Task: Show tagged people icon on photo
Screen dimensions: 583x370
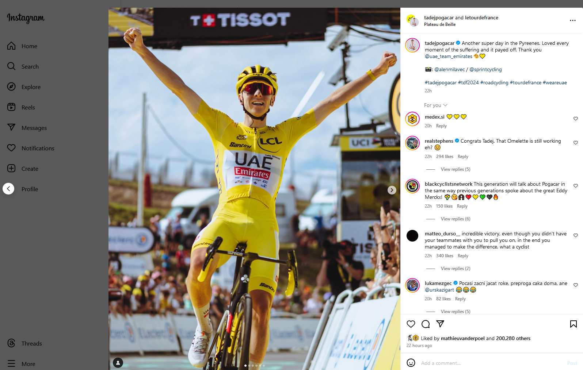Action: point(118,363)
